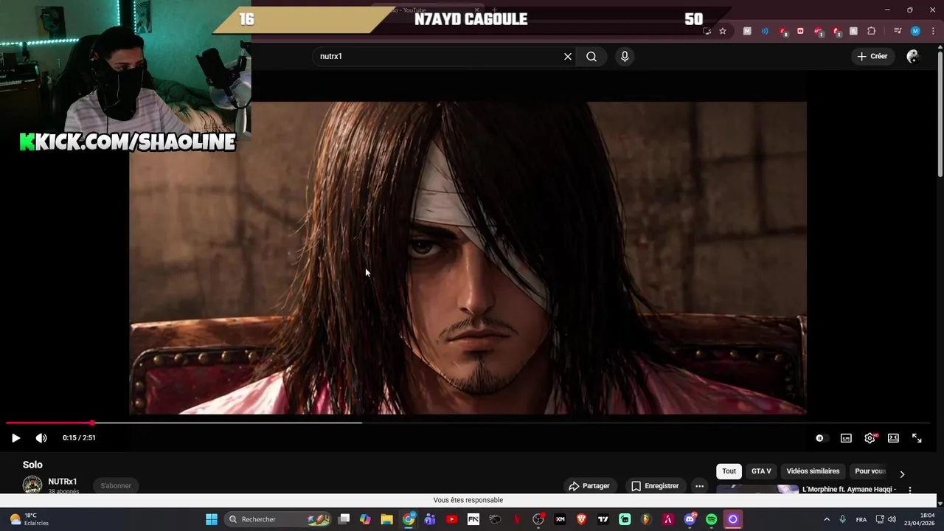This screenshot has height=531, width=944.
Task: Open Discord from the taskbar
Action: 690,519
